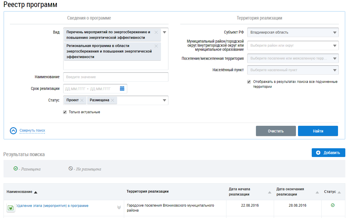Image resolution: width=350 pixels, height=218 pixels.
Task: Remove the 'Проект' status tag
Action: pos(82,100)
